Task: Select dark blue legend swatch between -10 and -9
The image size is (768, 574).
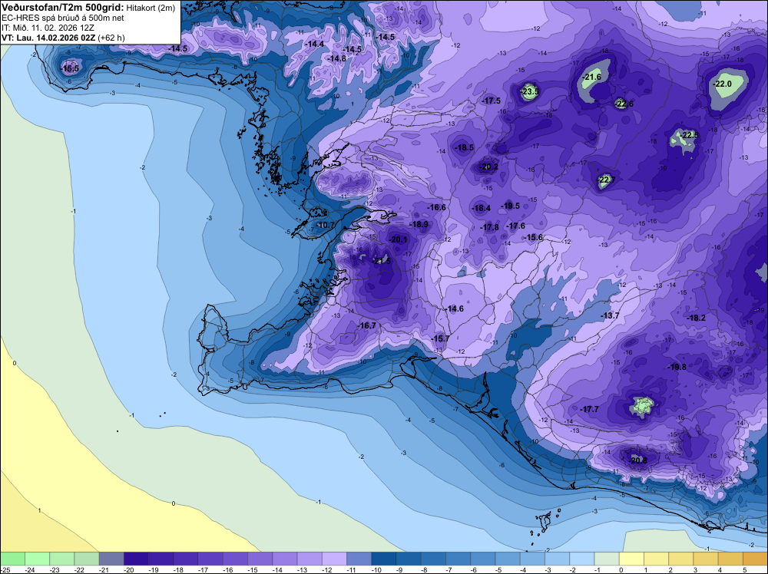Action: pyautogui.click(x=384, y=559)
